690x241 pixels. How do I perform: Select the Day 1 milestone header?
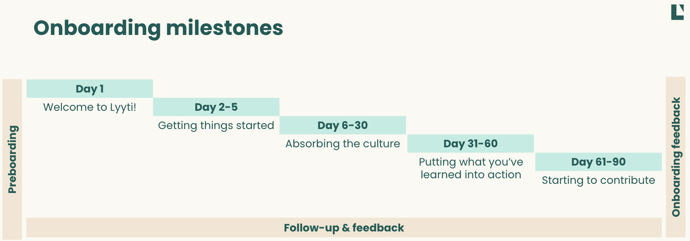pos(90,89)
